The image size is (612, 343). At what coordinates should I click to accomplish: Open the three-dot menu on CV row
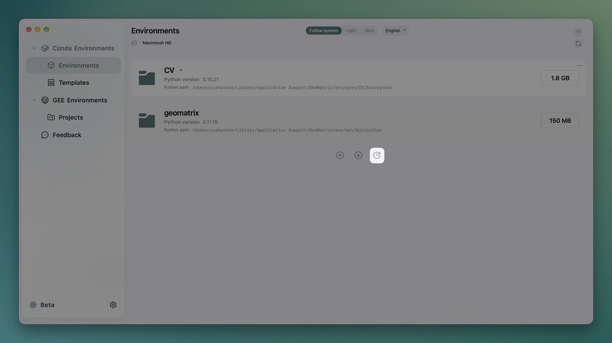[579, 65]
